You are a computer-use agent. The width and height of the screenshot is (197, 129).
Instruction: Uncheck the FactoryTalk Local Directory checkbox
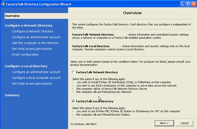(73, 101)
